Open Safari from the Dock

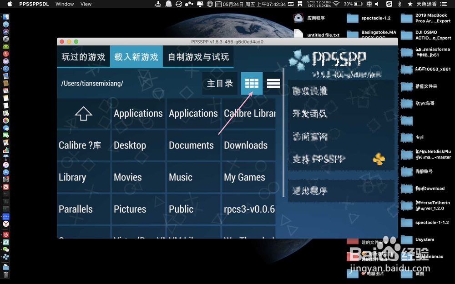click(x=6, y=69)
